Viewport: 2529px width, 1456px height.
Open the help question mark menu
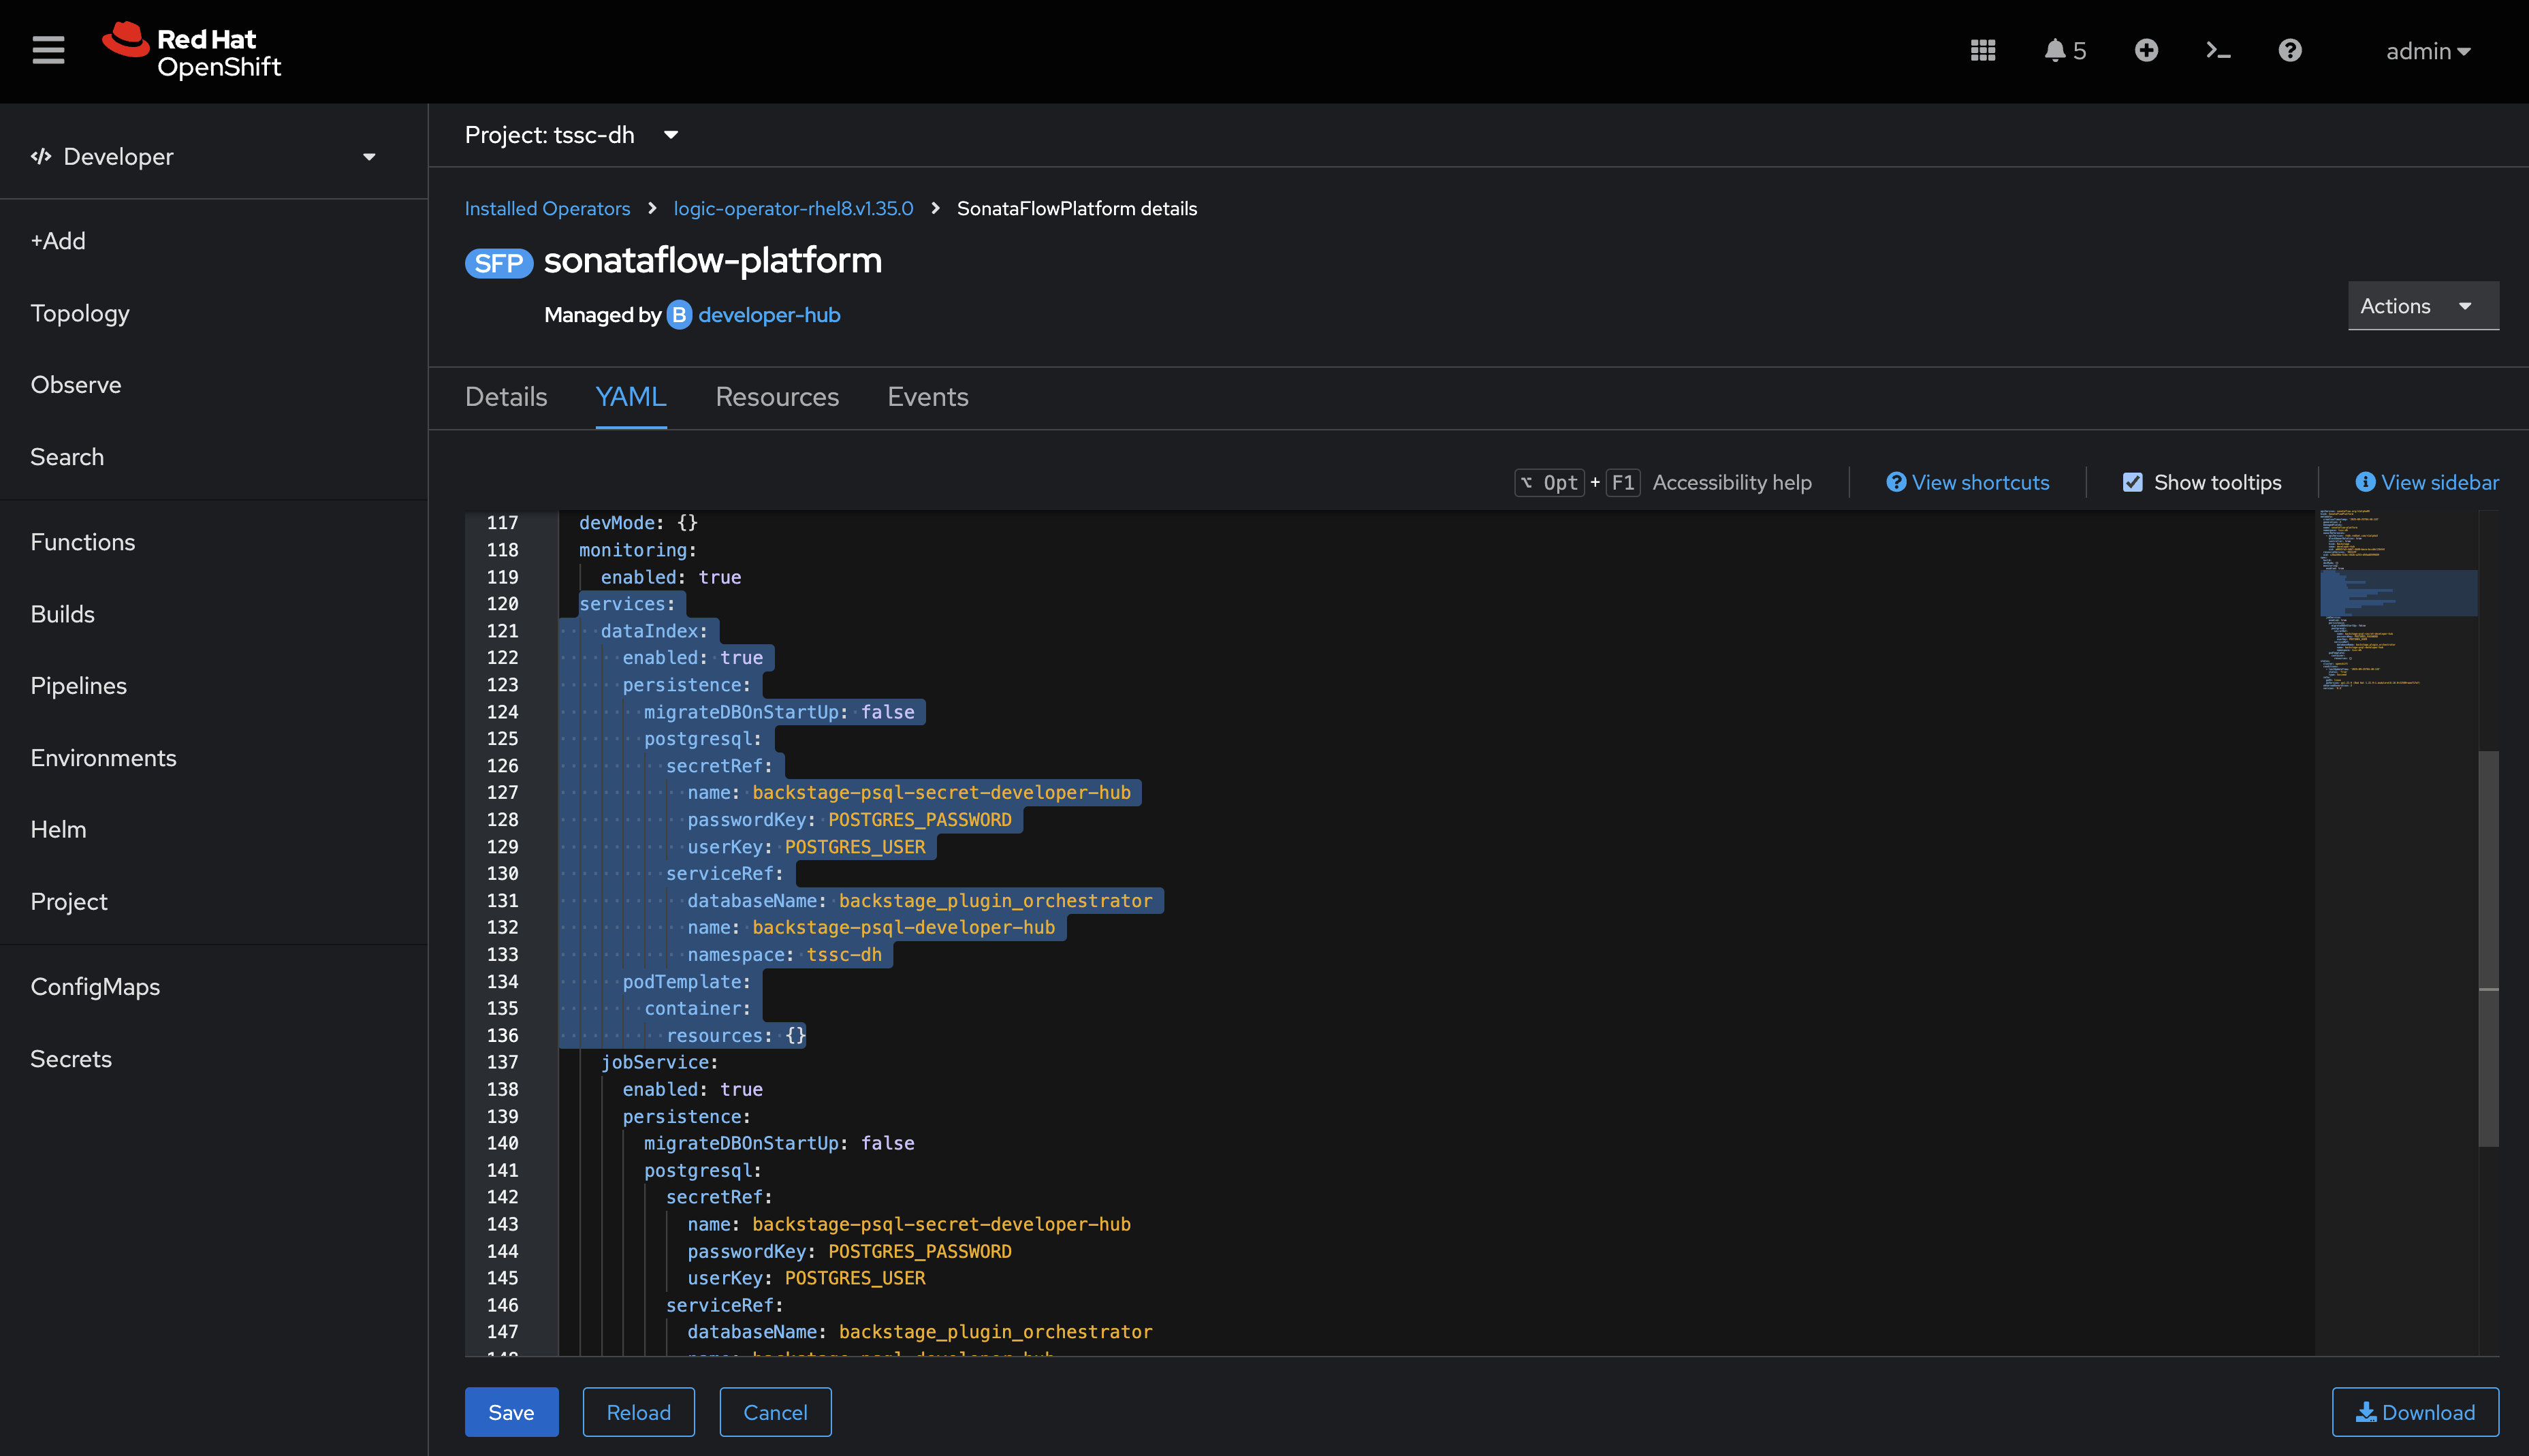[2289, 50]
